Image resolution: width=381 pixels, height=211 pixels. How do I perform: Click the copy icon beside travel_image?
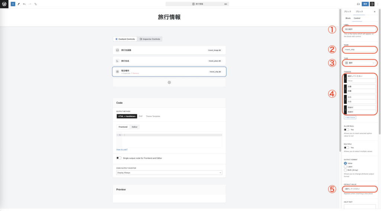point(220,50)
